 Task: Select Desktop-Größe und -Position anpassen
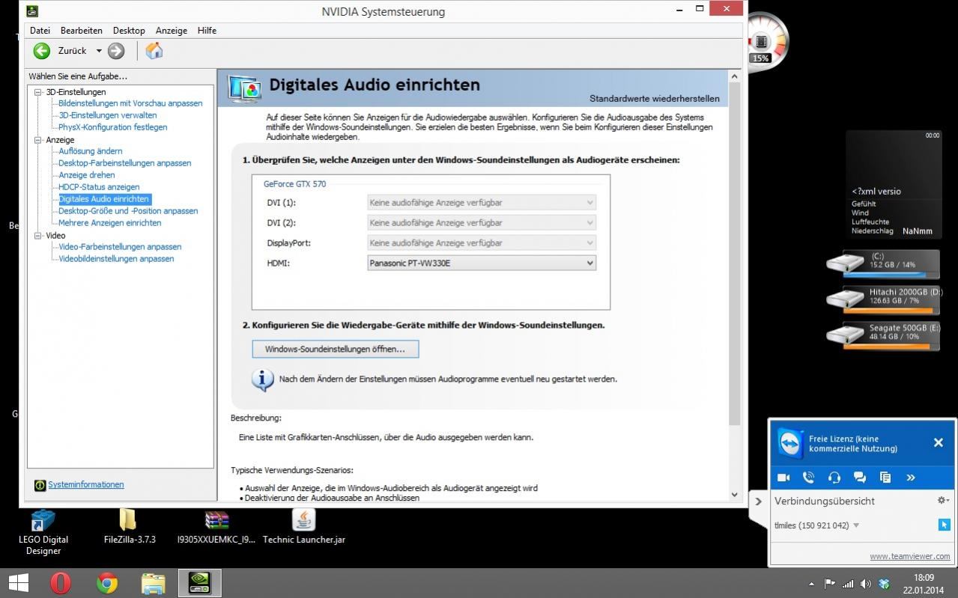[x=128, y=211]
